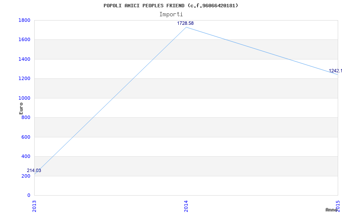Click the 1600 y-axis tick label
The width and height of the screenshot is (342, 214).
tap(24, 40)
